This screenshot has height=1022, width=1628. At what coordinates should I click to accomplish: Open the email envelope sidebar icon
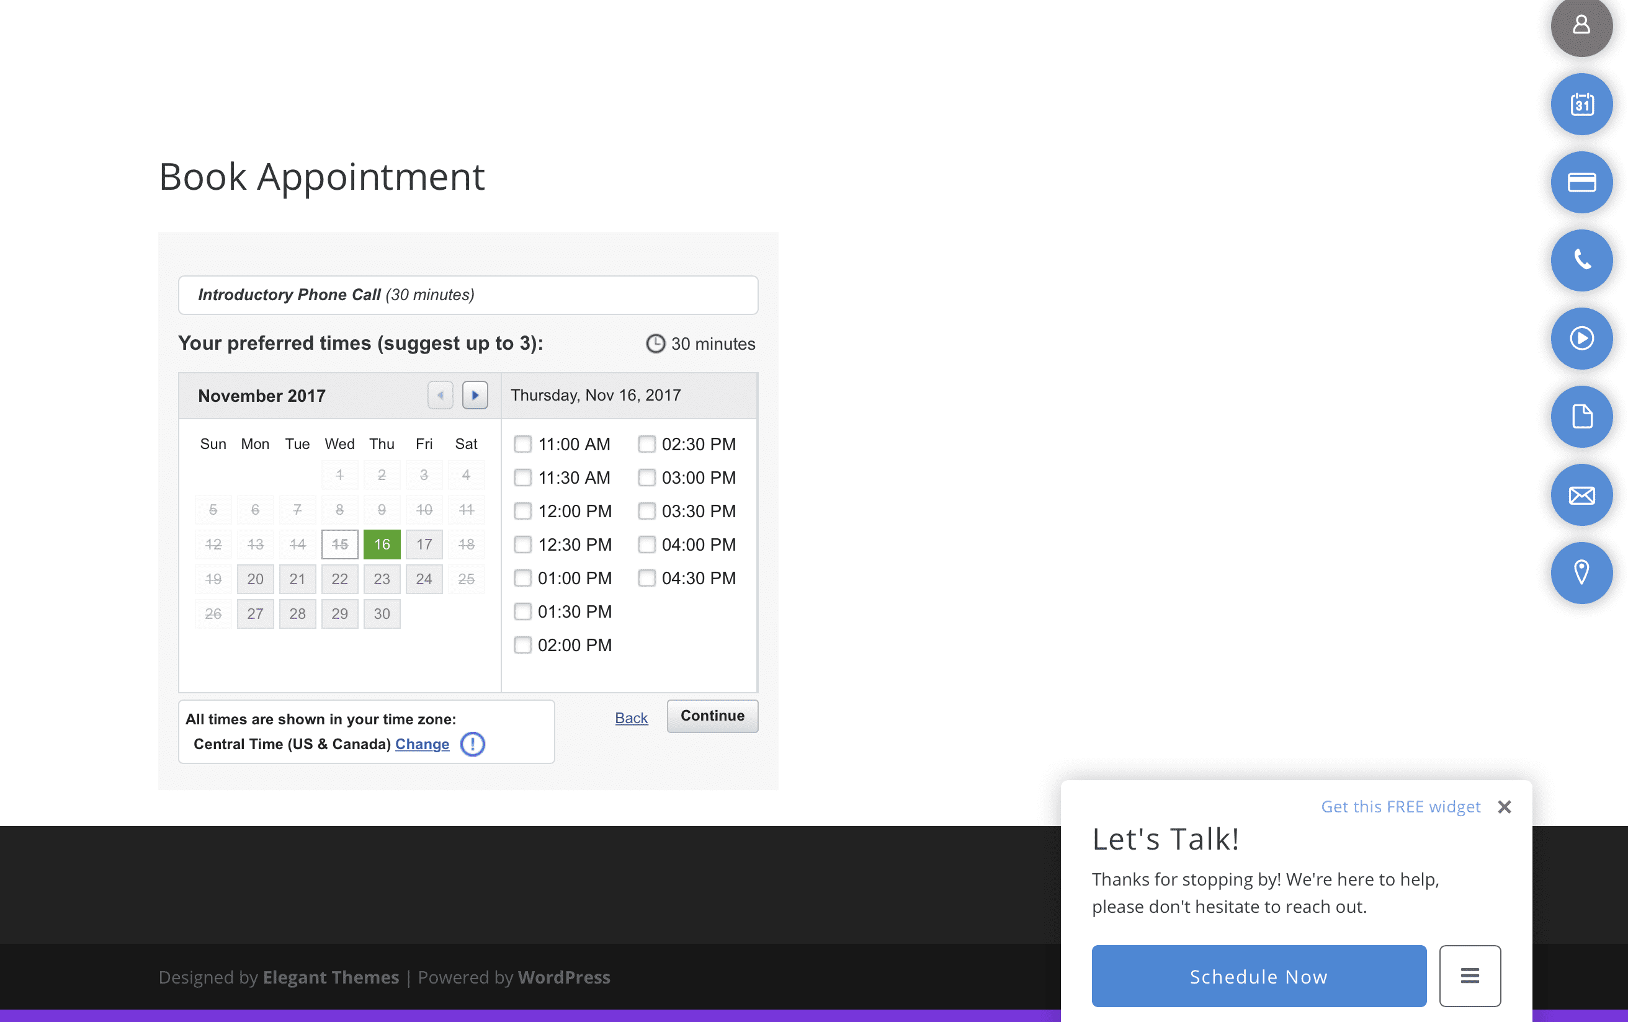1581,495
